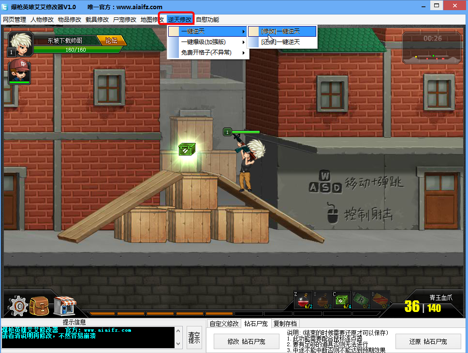Click the 00:26 timer display
This screenshot has width=468, height=353.
[x=433, y=39]
